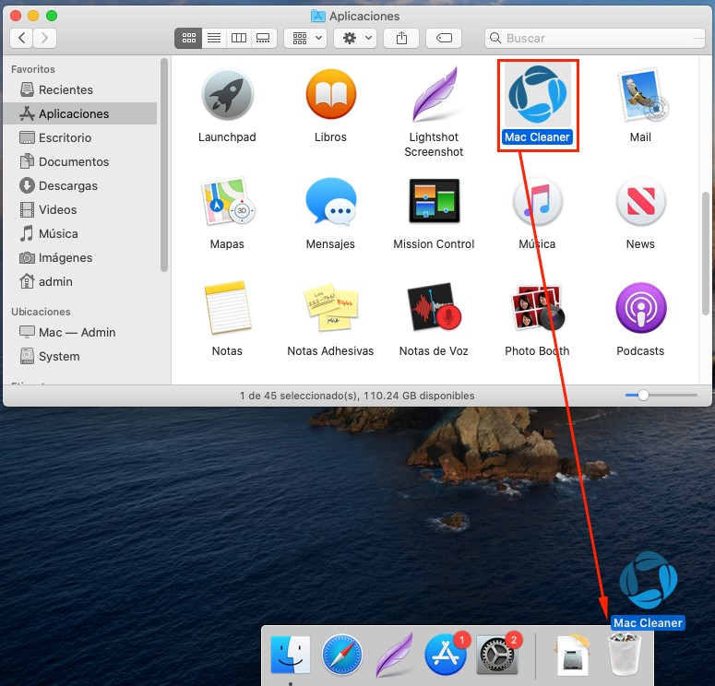Switch to gallery view
Image resolution: width=715 pixels, height=686 pixels.
tap(263, 38)
